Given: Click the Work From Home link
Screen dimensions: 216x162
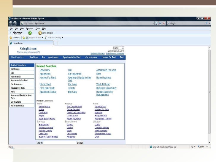Looking at the screenshot, I should (x=46, y=128).
